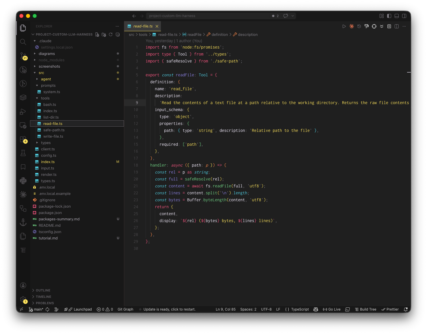Collapse the prompts folder
Image resolution: width=427 pixels, height=334 pixels.
point(77,86)
